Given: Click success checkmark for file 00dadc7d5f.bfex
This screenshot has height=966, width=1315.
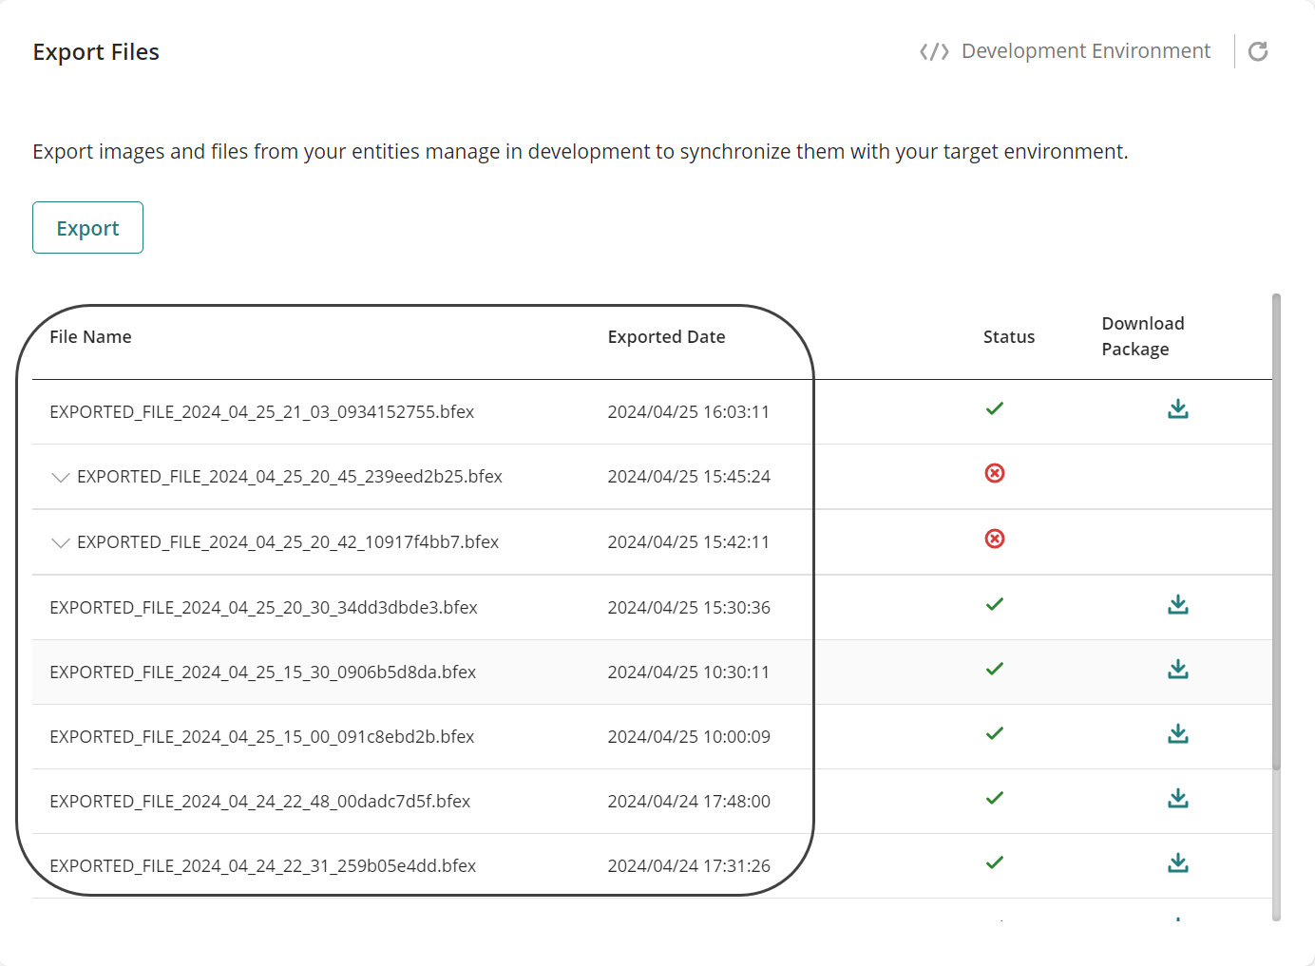Looking at the screenshot, I should [995, 798].
